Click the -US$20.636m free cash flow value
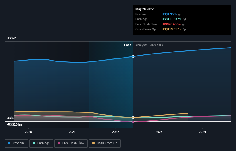This screenshot has width=236, height=151. point(171,24)
